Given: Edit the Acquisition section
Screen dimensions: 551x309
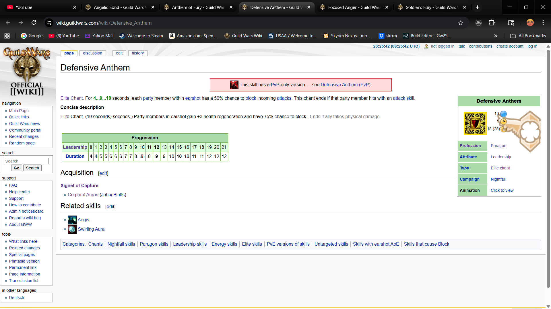Looking at the screenshot, I should (x=103, y=173).
